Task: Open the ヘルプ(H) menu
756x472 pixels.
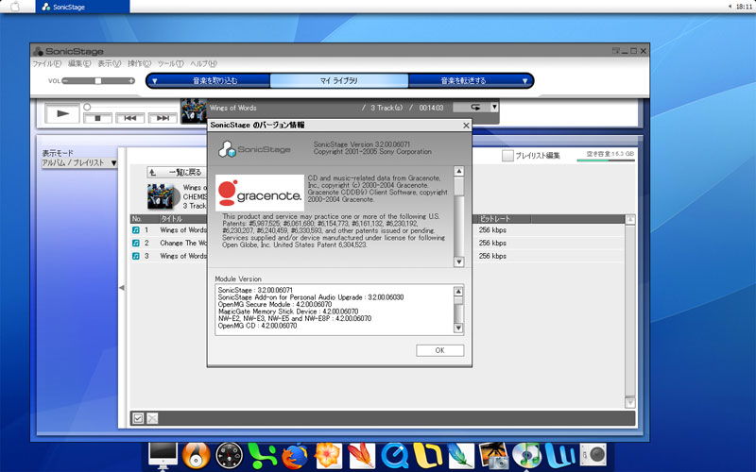Action: click(203, 63)
